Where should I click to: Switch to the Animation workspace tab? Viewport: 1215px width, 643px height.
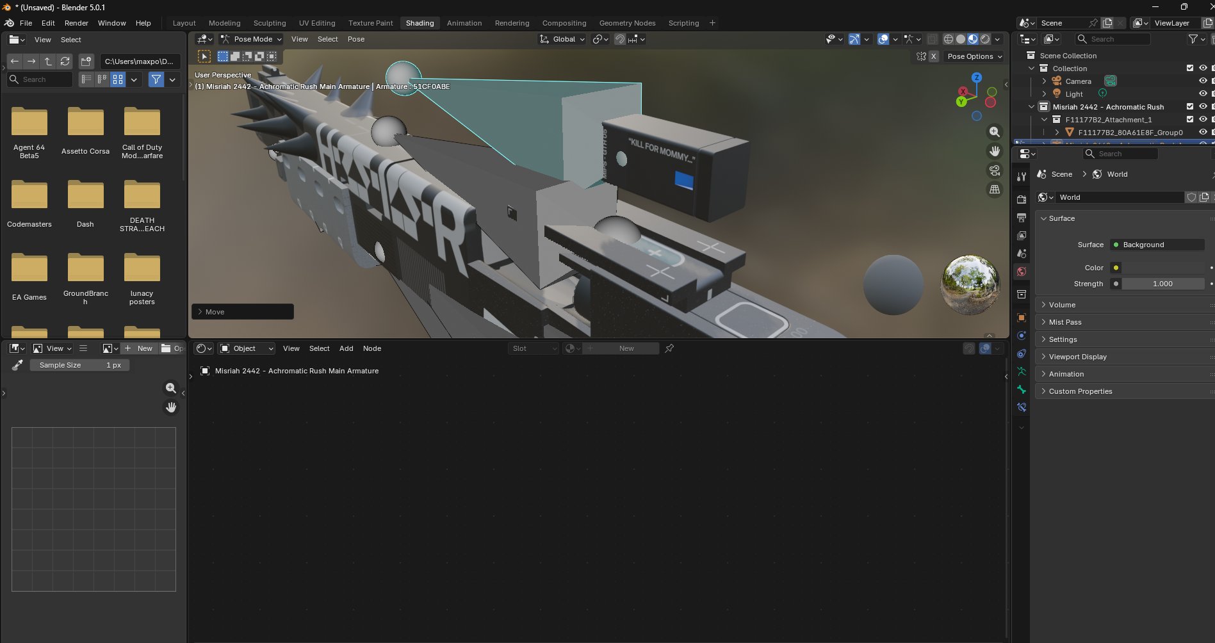click(464, 23)
